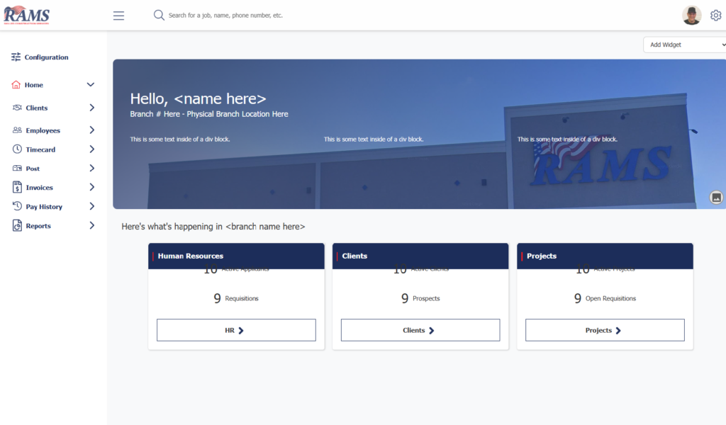Image resolution: width=726 pixels, height=425 pixels.
Task: Click the banner image change icon
Action: 716,197
